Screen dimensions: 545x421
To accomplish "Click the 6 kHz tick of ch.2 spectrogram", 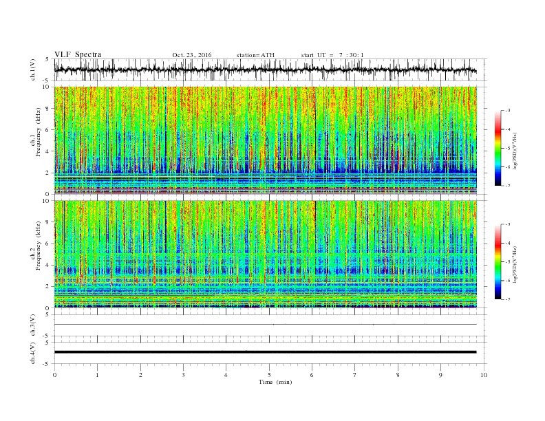I will [x=48, y=244].
